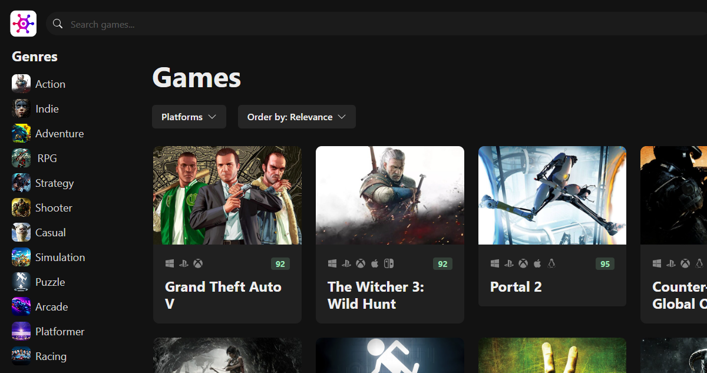Select the Action genre icon
Image resolution: width=707 pixels, height=373 pixels.
tap(21, 84)
